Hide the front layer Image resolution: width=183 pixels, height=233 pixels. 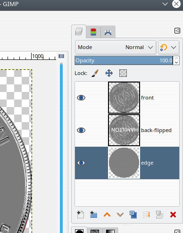point(81,98)
